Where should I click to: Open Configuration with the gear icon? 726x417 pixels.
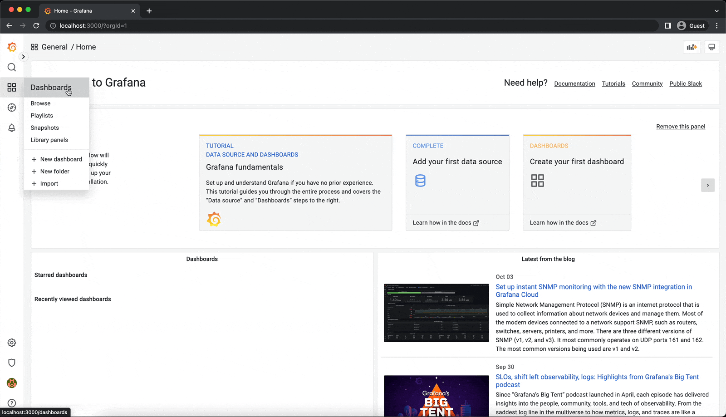(12, 343)
